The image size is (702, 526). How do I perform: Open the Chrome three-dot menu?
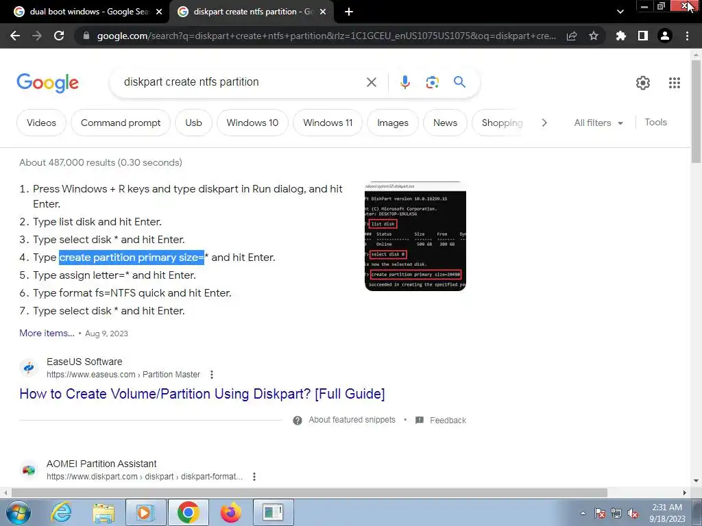pos(687,36)
